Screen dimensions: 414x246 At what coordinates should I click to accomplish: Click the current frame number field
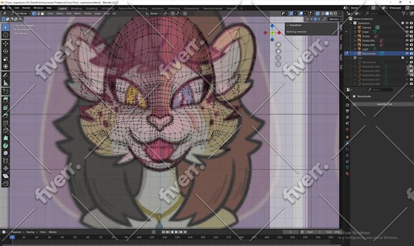pos(290,232)
